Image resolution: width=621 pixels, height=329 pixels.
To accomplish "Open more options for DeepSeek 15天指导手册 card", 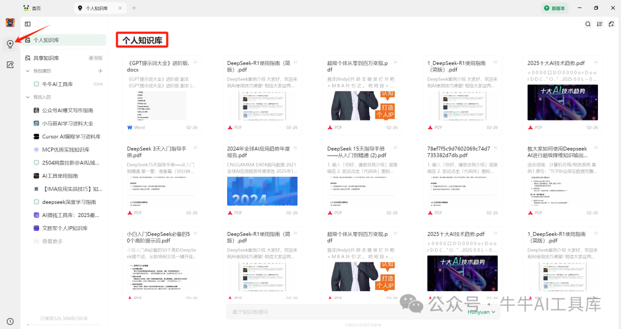I will tap(395, 148).
